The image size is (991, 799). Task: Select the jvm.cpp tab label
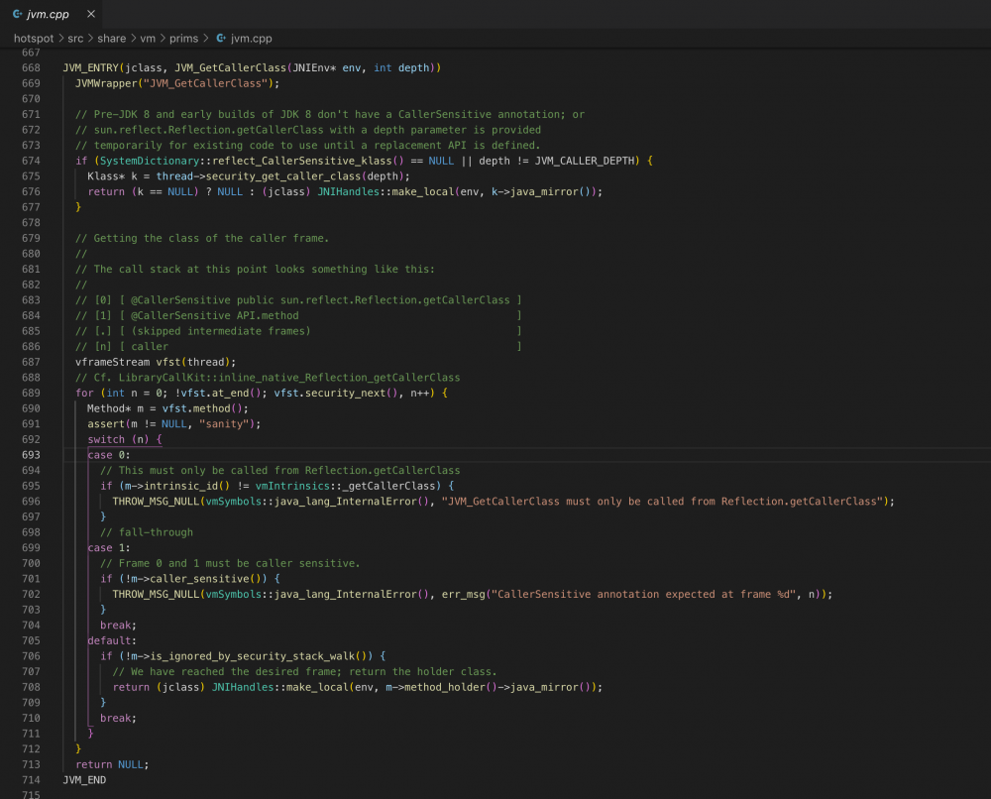pyautogui.click(x=48, y=14)
